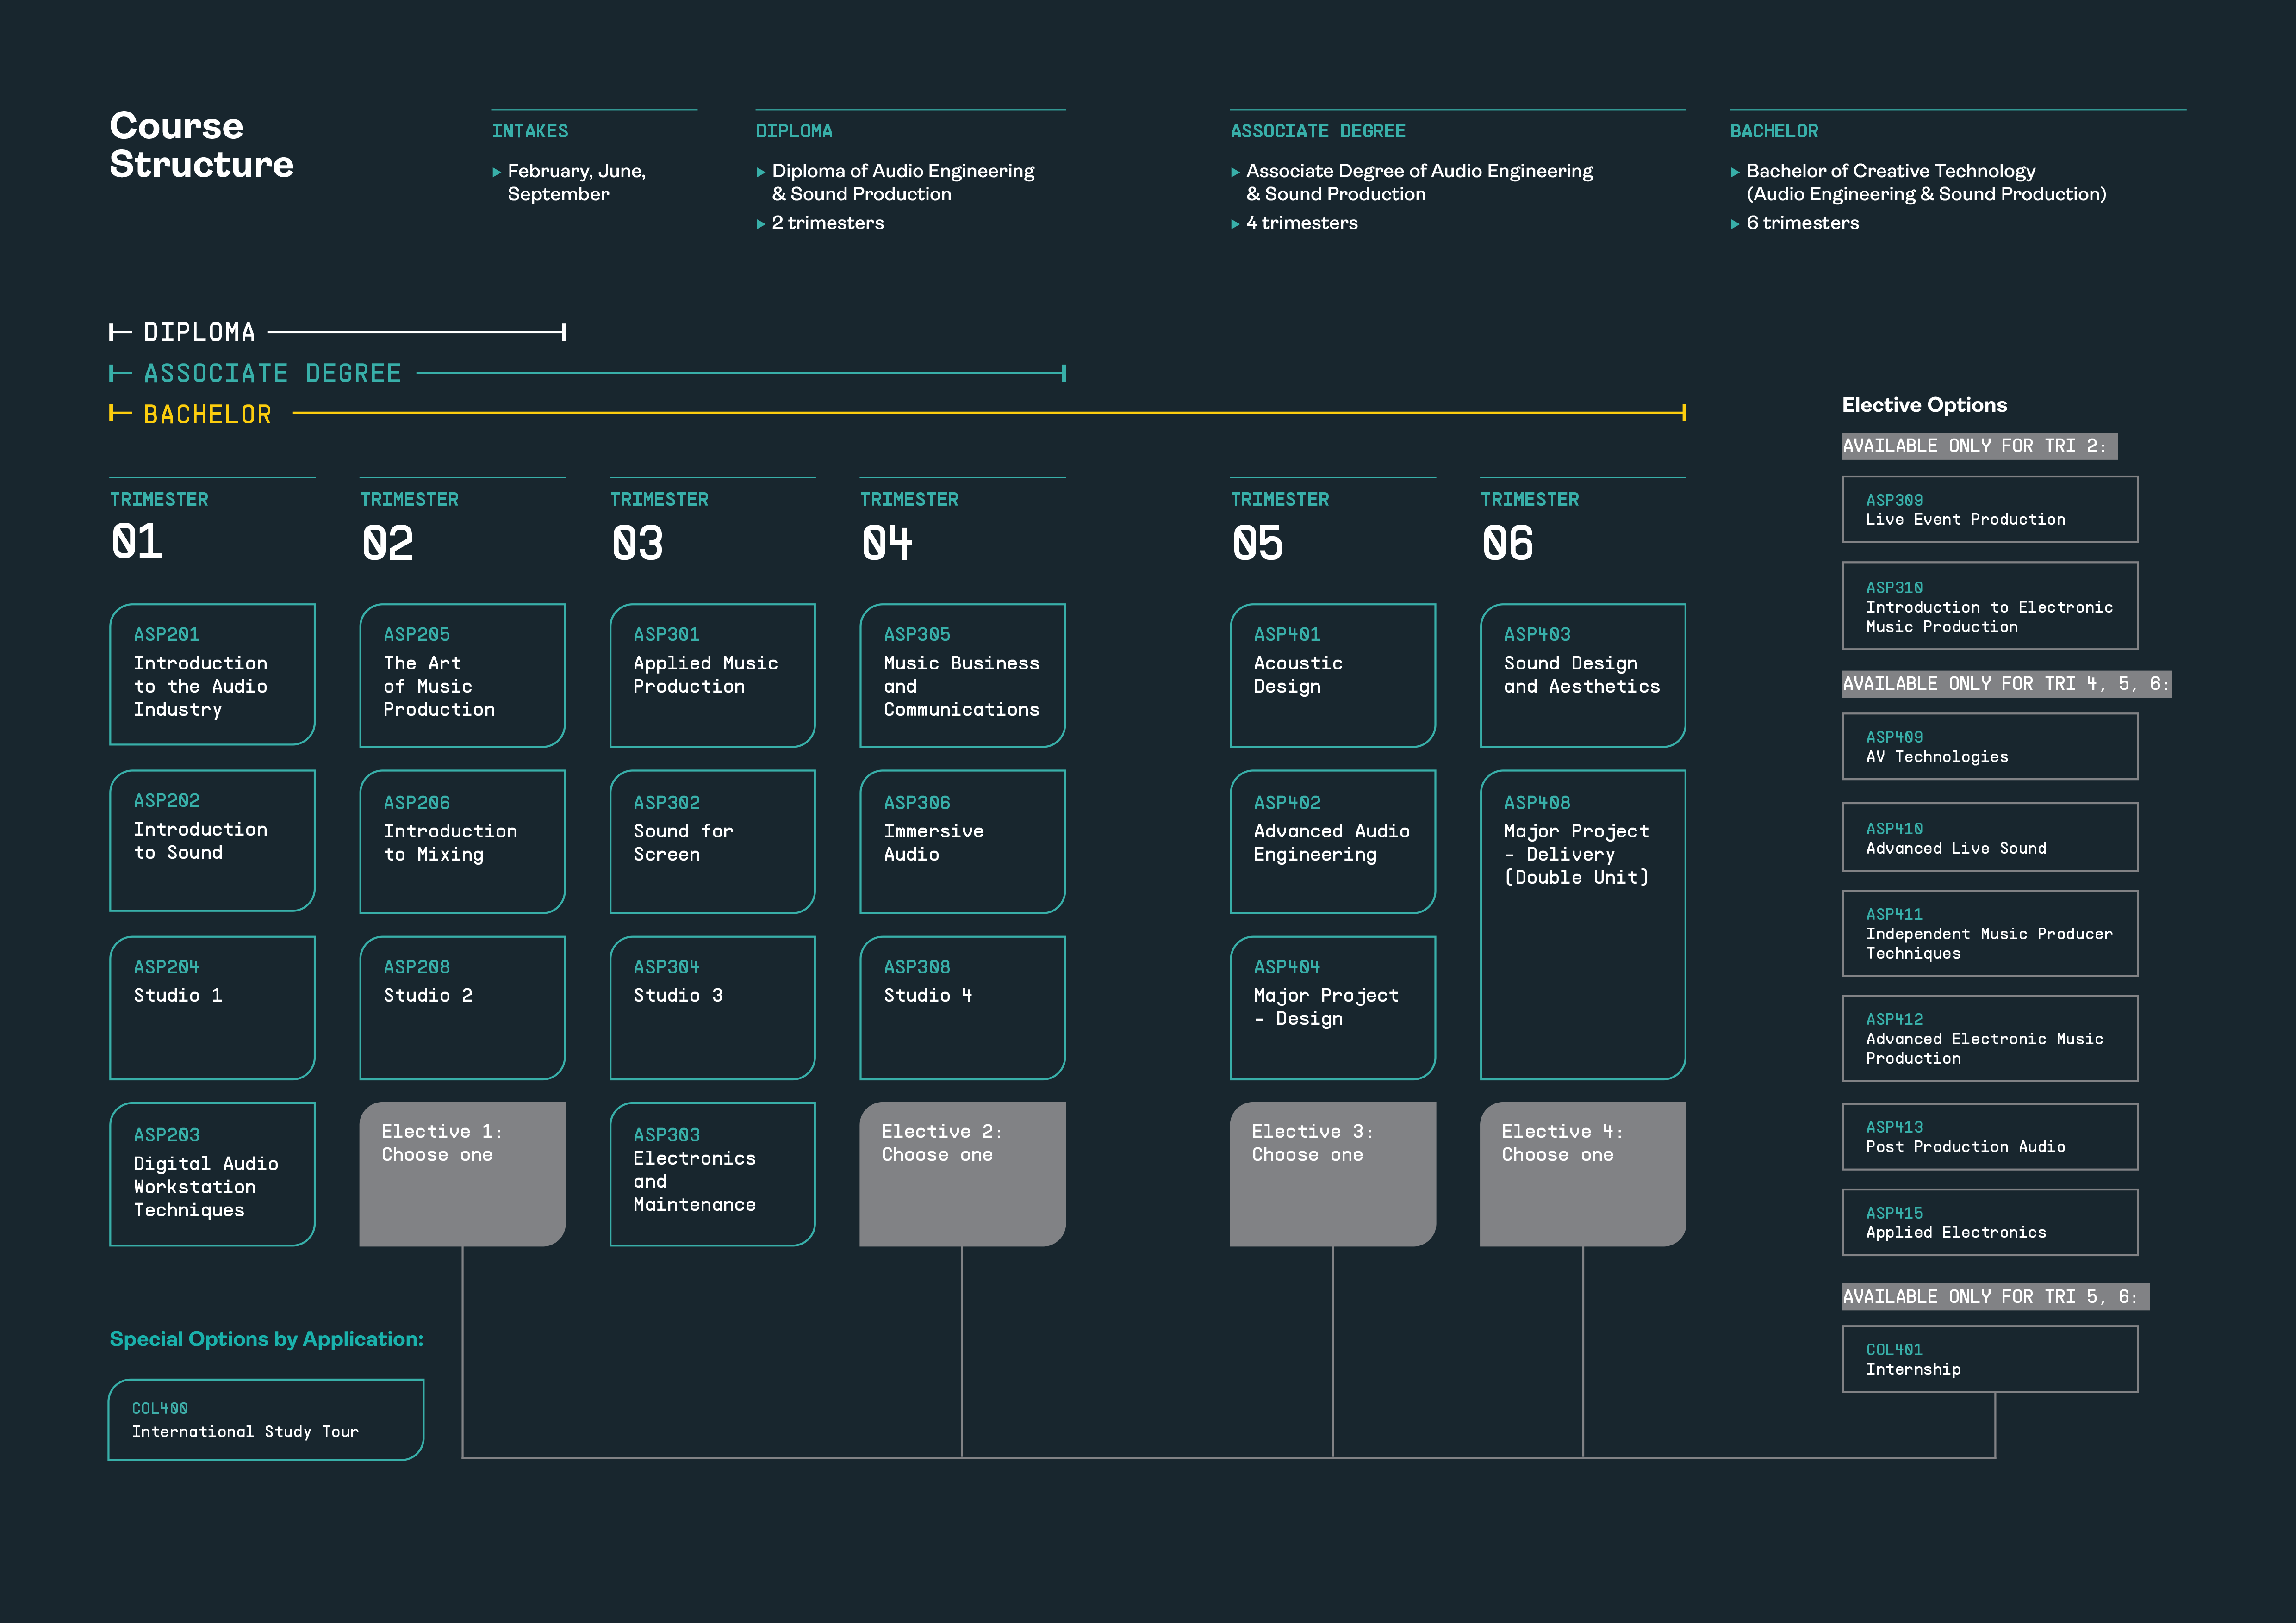Click the ASP410 Advanced Live Sound elective
The width and height of the screenshot is (2296, 1623).
pos(1990,837)
